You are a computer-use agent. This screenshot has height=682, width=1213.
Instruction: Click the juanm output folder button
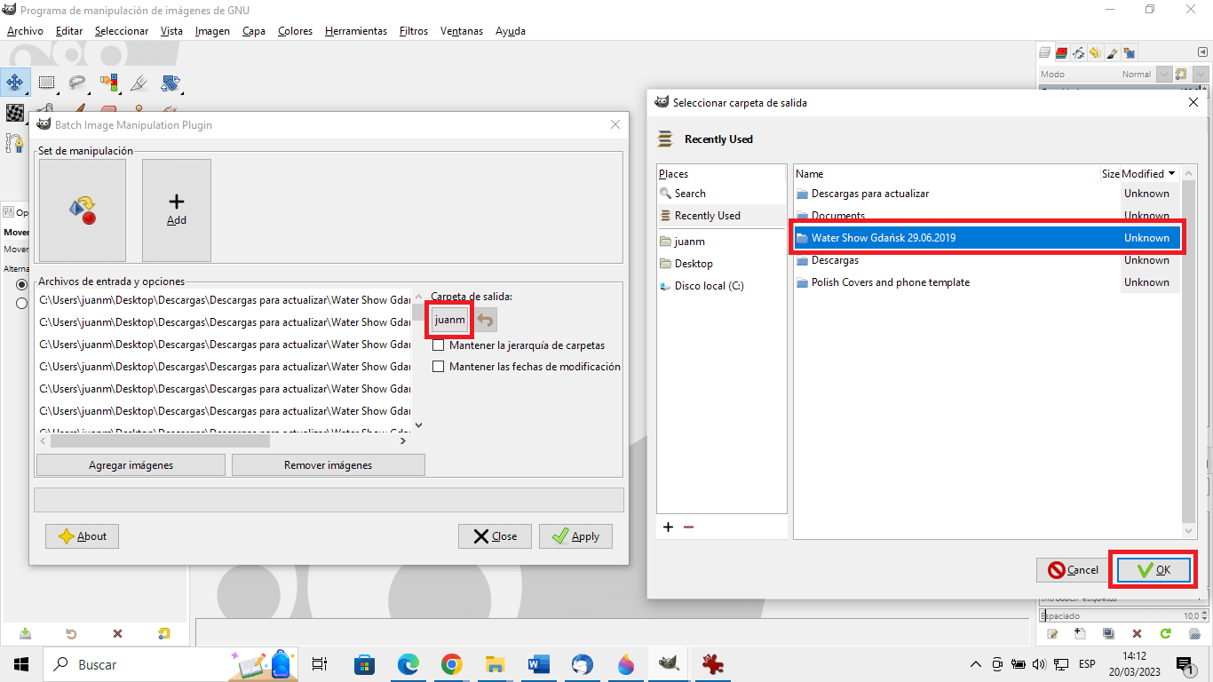coord(450,320)
